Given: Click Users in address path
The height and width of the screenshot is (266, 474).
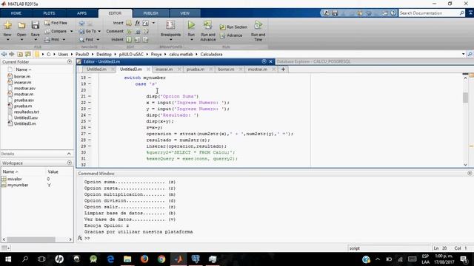Looking at the screenshot, I should click(63, 54).
